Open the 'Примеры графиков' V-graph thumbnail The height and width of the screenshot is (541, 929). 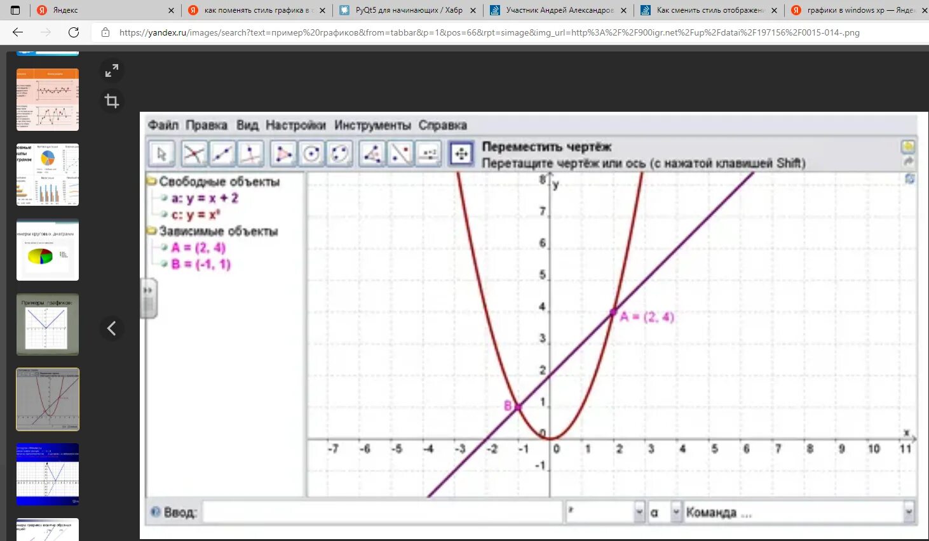pos(48,324)
